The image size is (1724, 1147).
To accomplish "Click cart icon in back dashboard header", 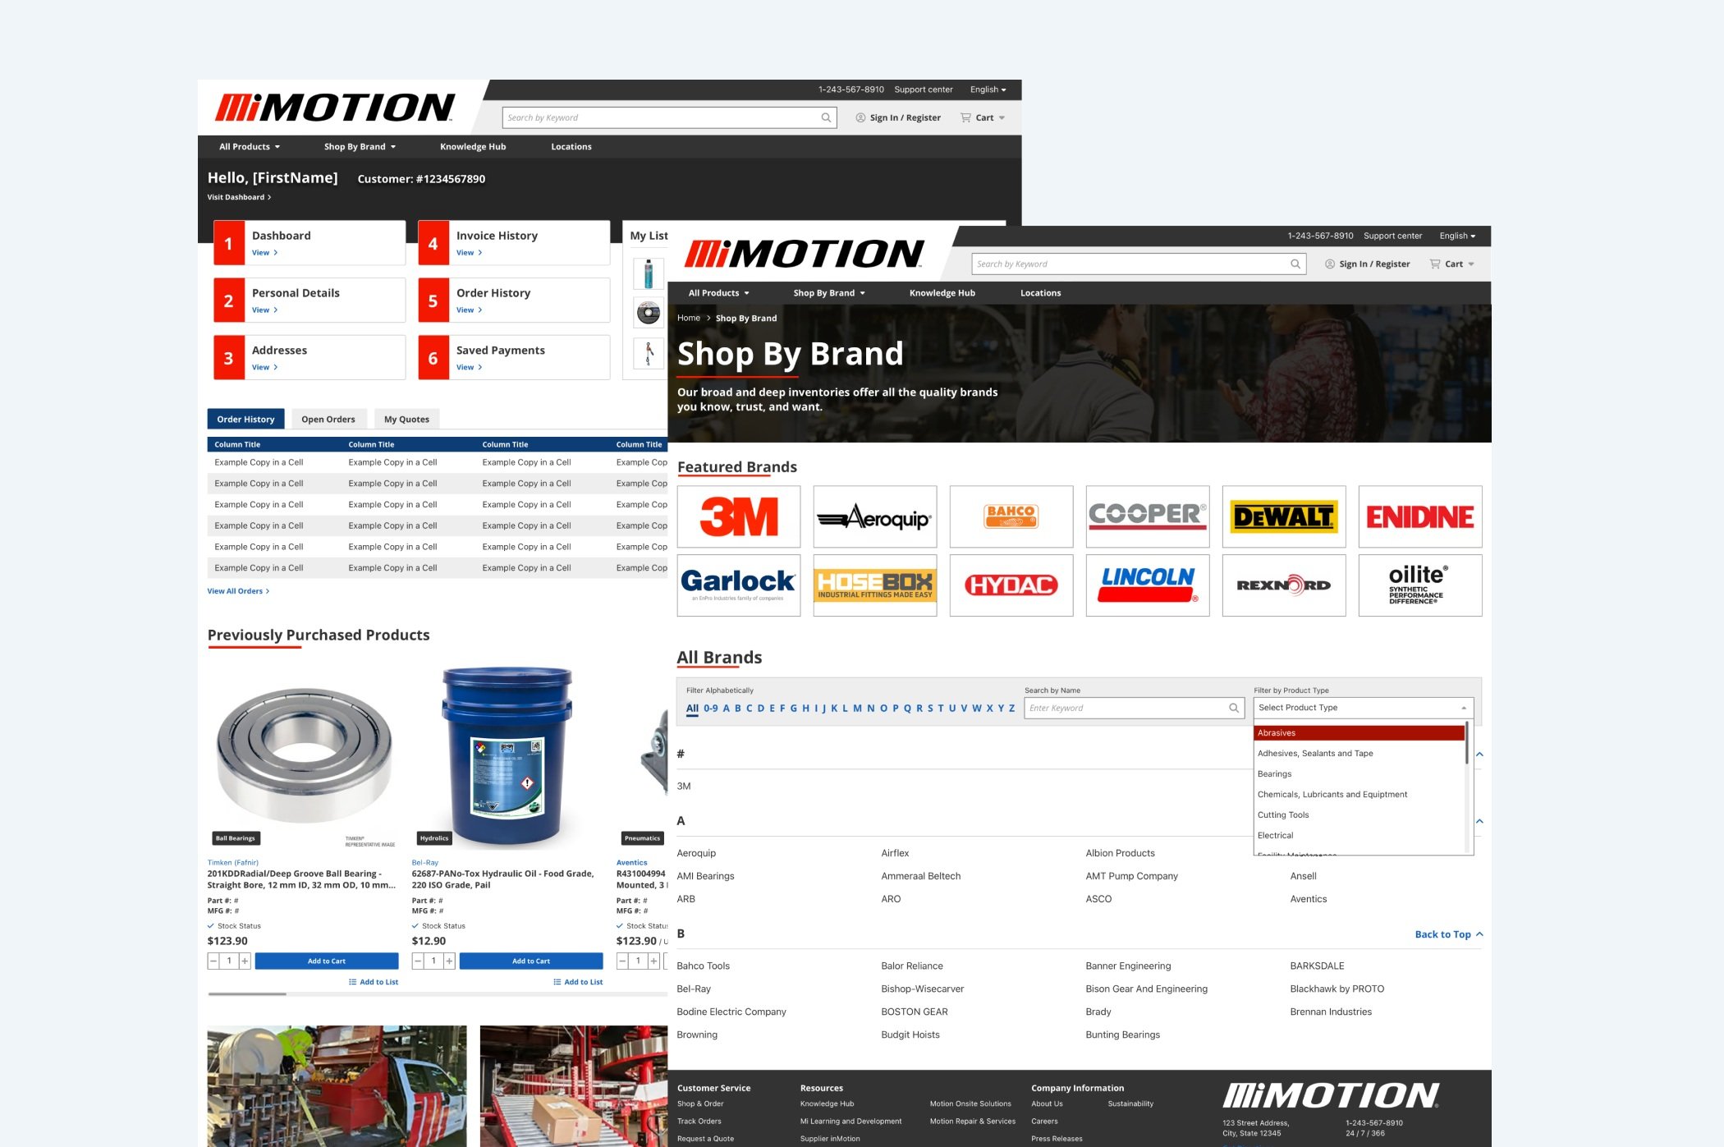I will coord(965,117).
